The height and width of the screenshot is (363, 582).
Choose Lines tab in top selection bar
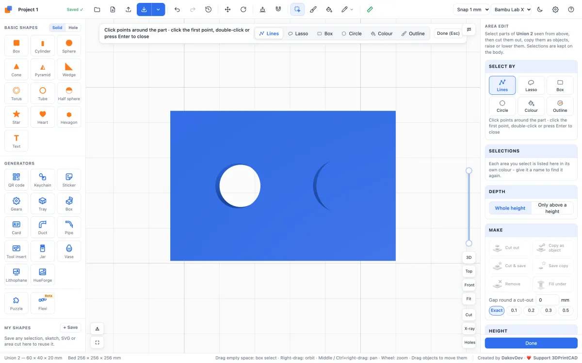point(269,33)
